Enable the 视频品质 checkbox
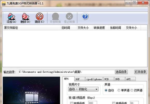 click(72, 103)
